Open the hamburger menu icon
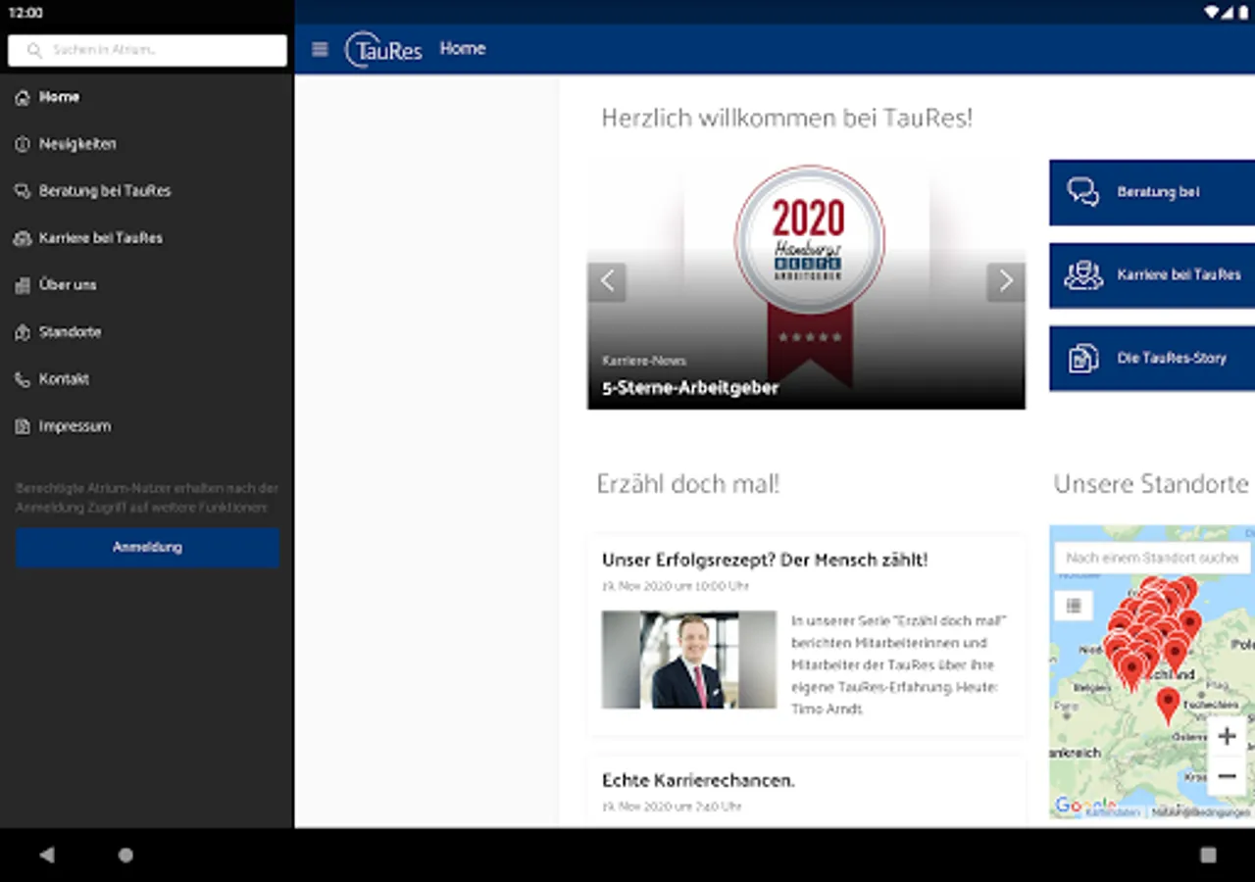This screenshot has width=1255, height=882. point(320,49)
